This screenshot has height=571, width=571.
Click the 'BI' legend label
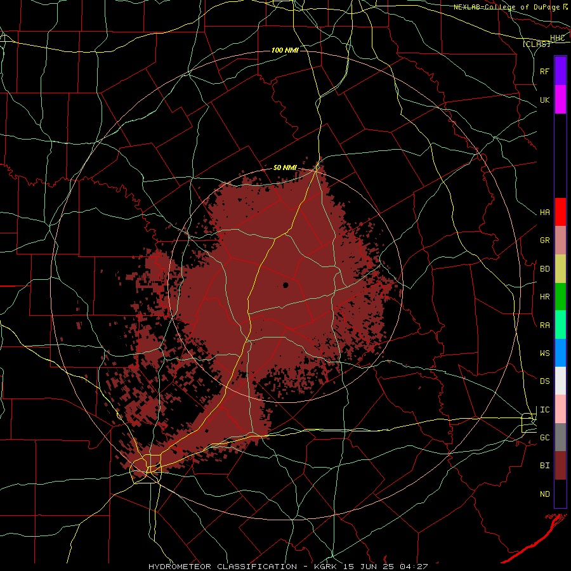coord(544,466)
